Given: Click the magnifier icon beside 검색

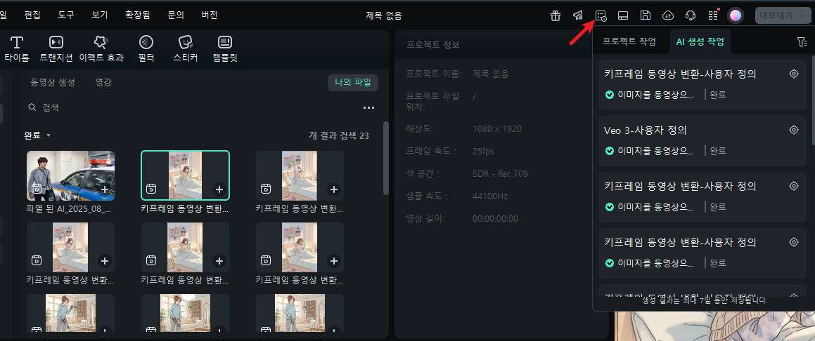Looking at the screenshot, I should click(32, 107).
